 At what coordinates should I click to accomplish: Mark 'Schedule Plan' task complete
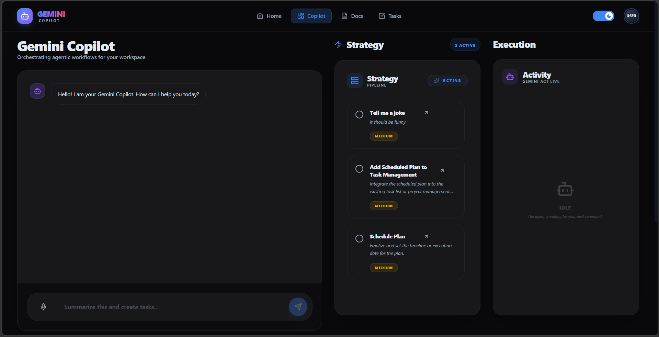(x=359, y=238)
